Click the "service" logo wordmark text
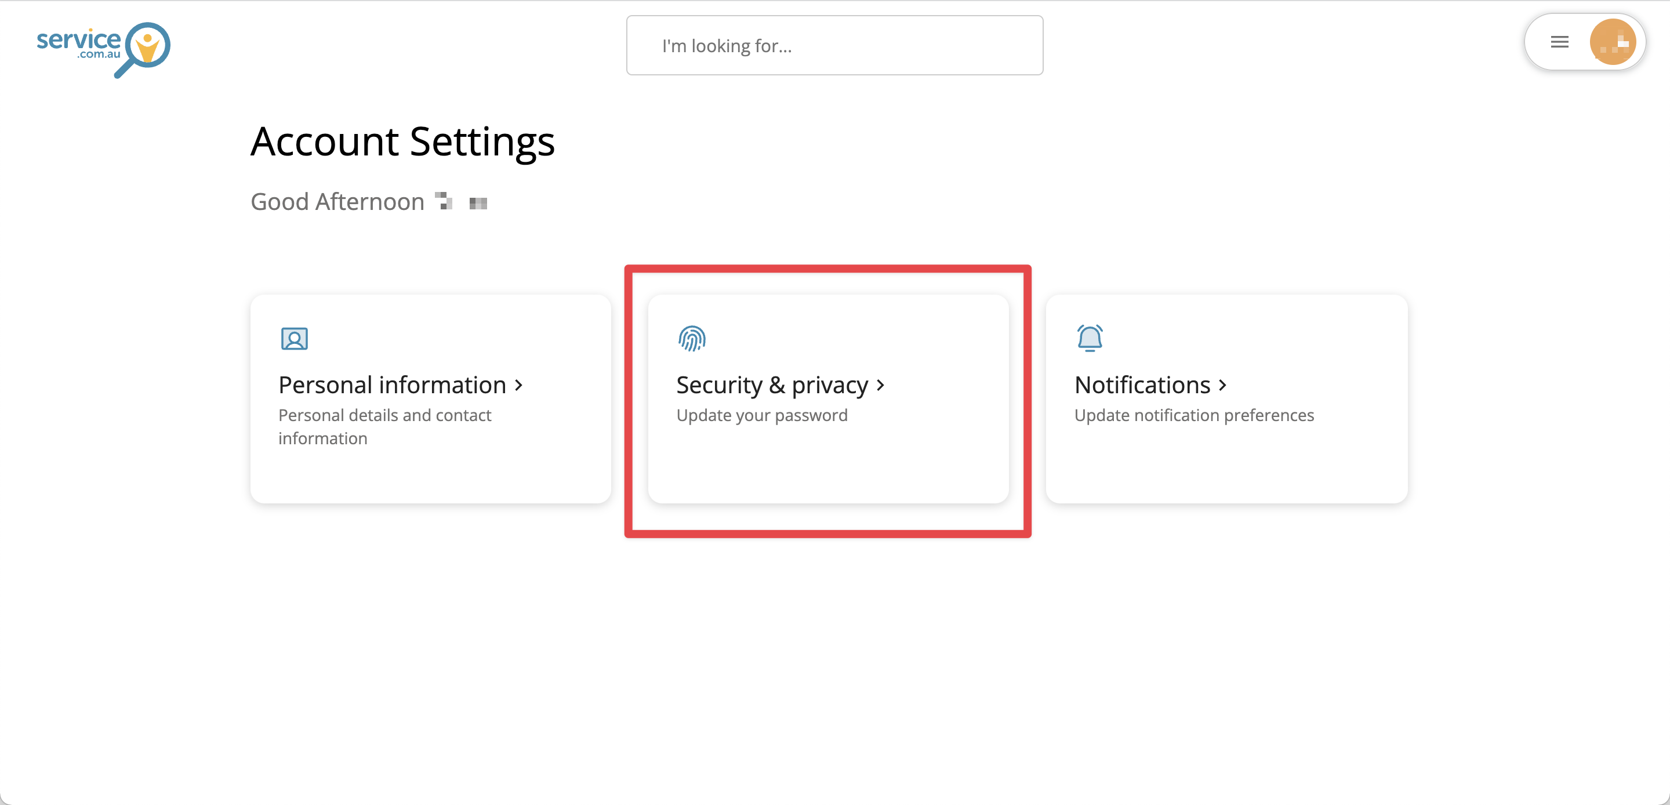 click(x=78, y=40)
